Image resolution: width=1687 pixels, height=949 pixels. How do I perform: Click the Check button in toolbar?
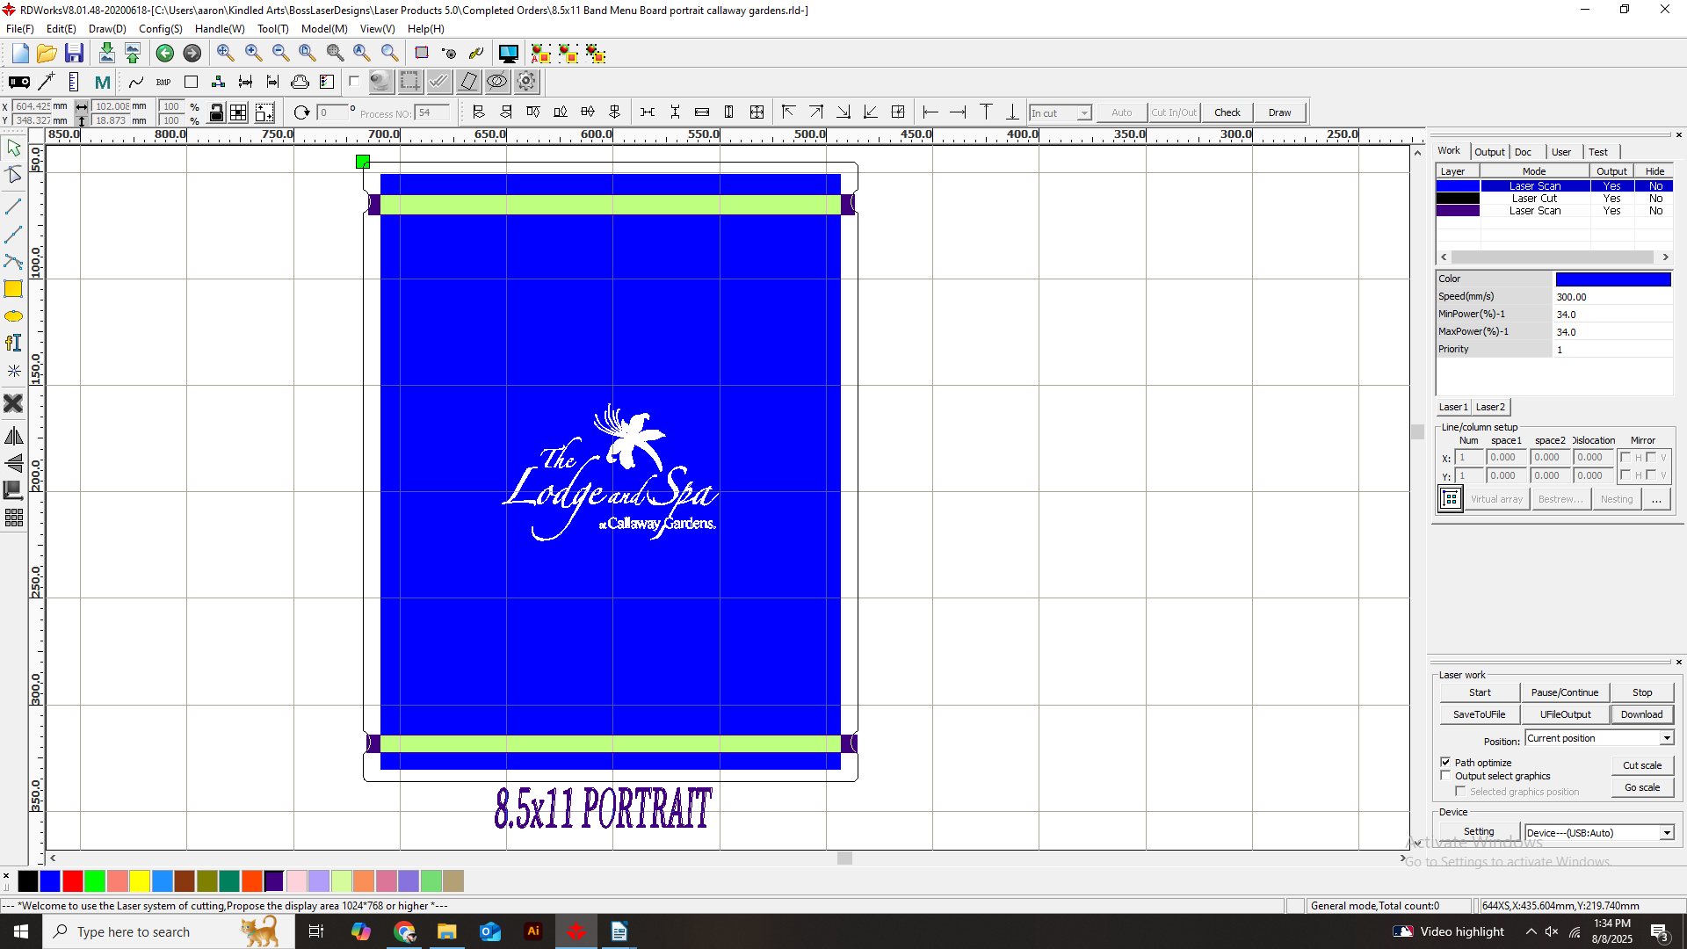pos(1227,112)
